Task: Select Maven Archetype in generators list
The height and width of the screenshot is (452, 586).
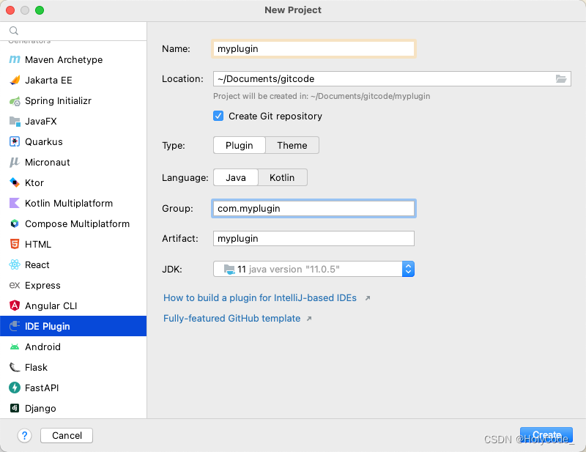Action: (73, 59)
